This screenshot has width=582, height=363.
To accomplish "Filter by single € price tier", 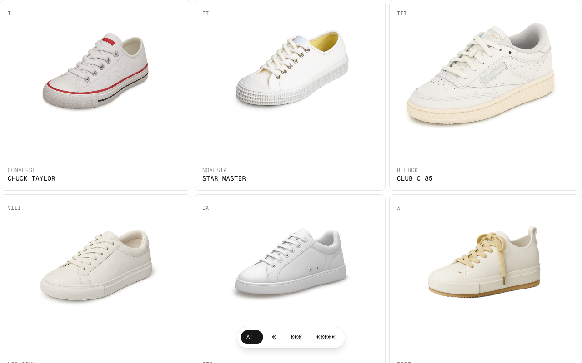I will click(x=274, y=337).
